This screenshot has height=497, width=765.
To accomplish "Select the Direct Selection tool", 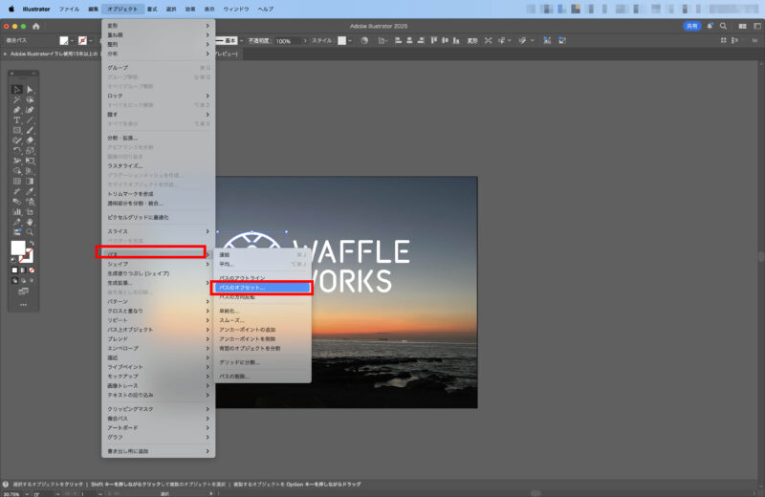I will 31,90.
